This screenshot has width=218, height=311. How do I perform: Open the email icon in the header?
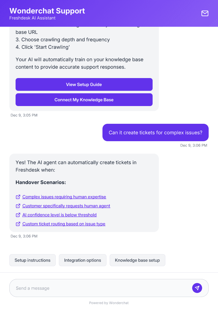click(x=205, y=13)
